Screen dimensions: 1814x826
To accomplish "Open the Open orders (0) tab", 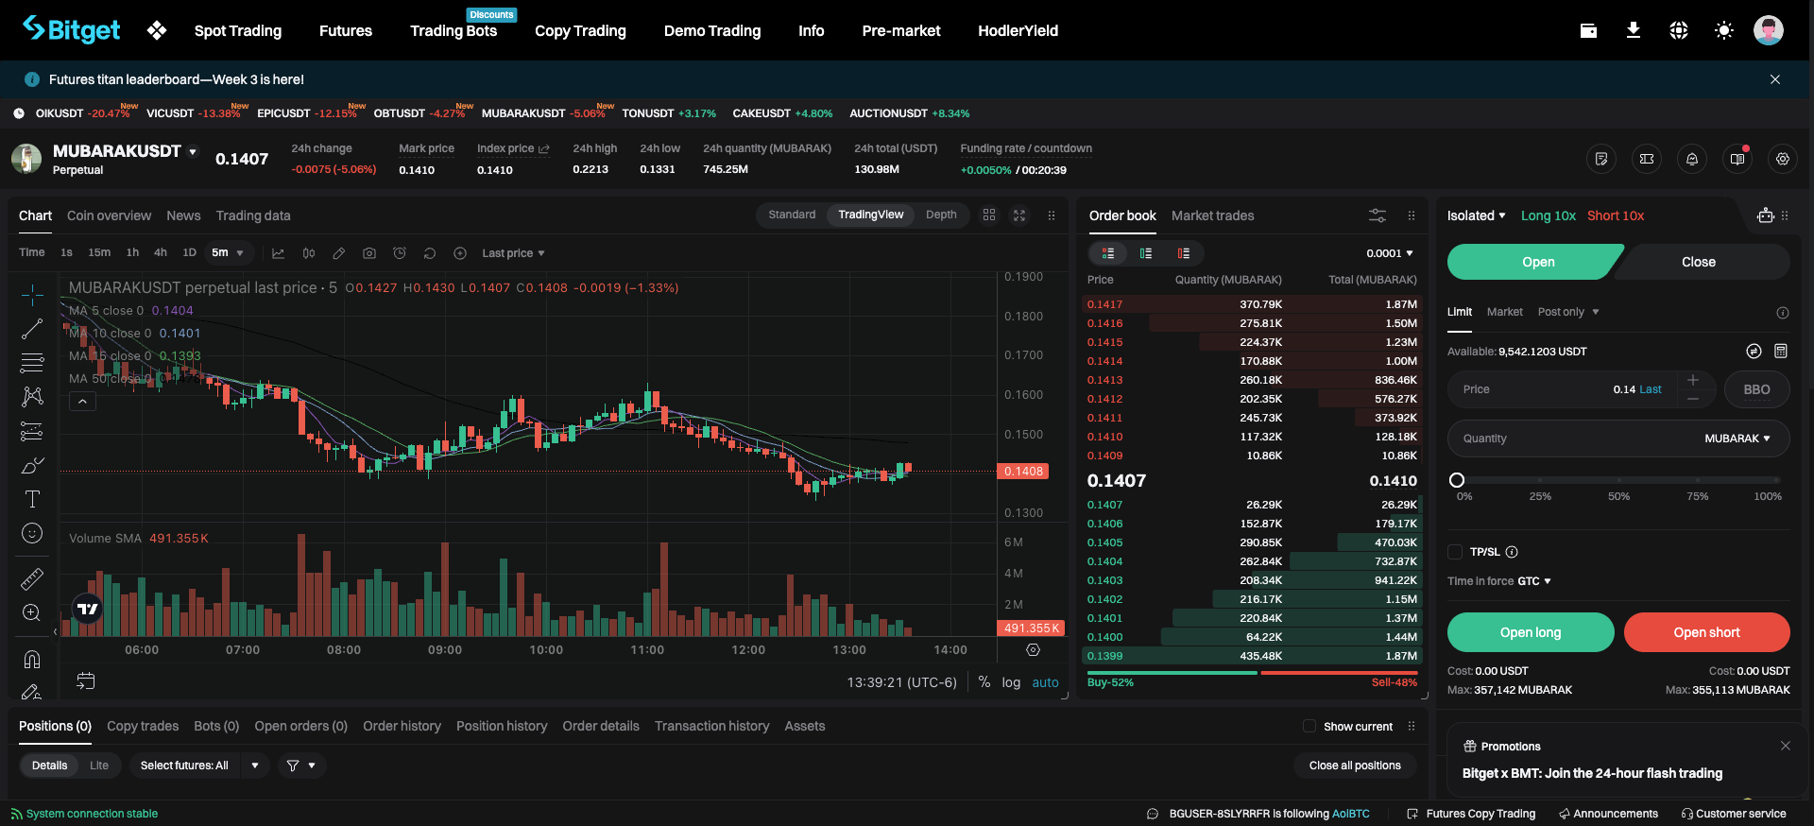I will click(301, 726).
